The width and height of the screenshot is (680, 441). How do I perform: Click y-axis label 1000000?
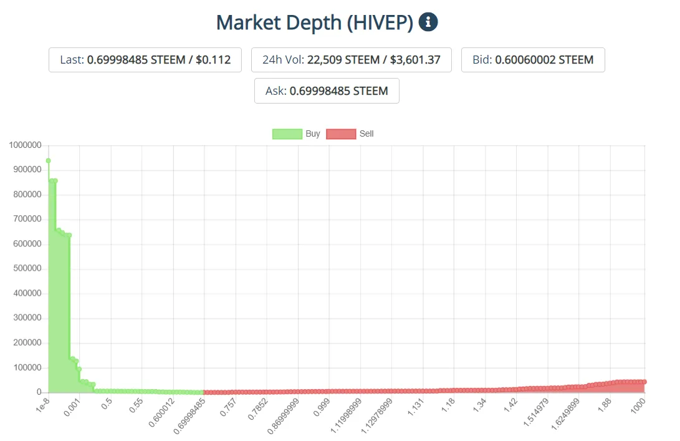[25, 145]
